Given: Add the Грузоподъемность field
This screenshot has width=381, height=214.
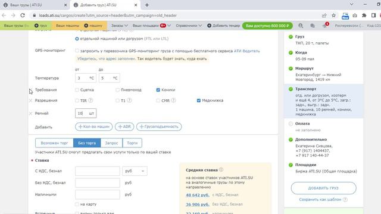Looking at the screenshot, I should (x=159, y=127).
